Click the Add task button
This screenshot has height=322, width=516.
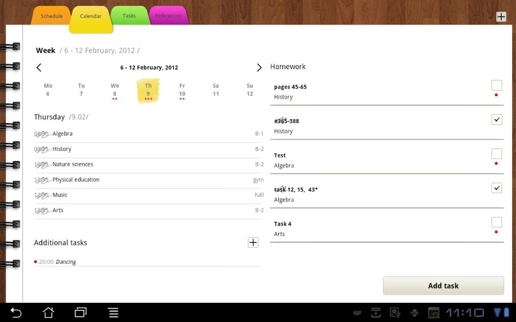pos(443,286)
